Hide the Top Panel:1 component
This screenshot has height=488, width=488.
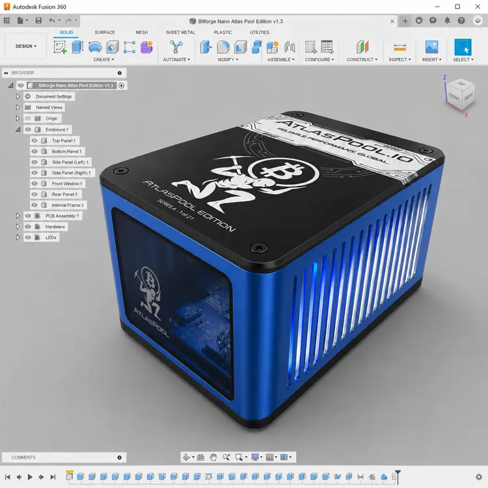point(34,141)
